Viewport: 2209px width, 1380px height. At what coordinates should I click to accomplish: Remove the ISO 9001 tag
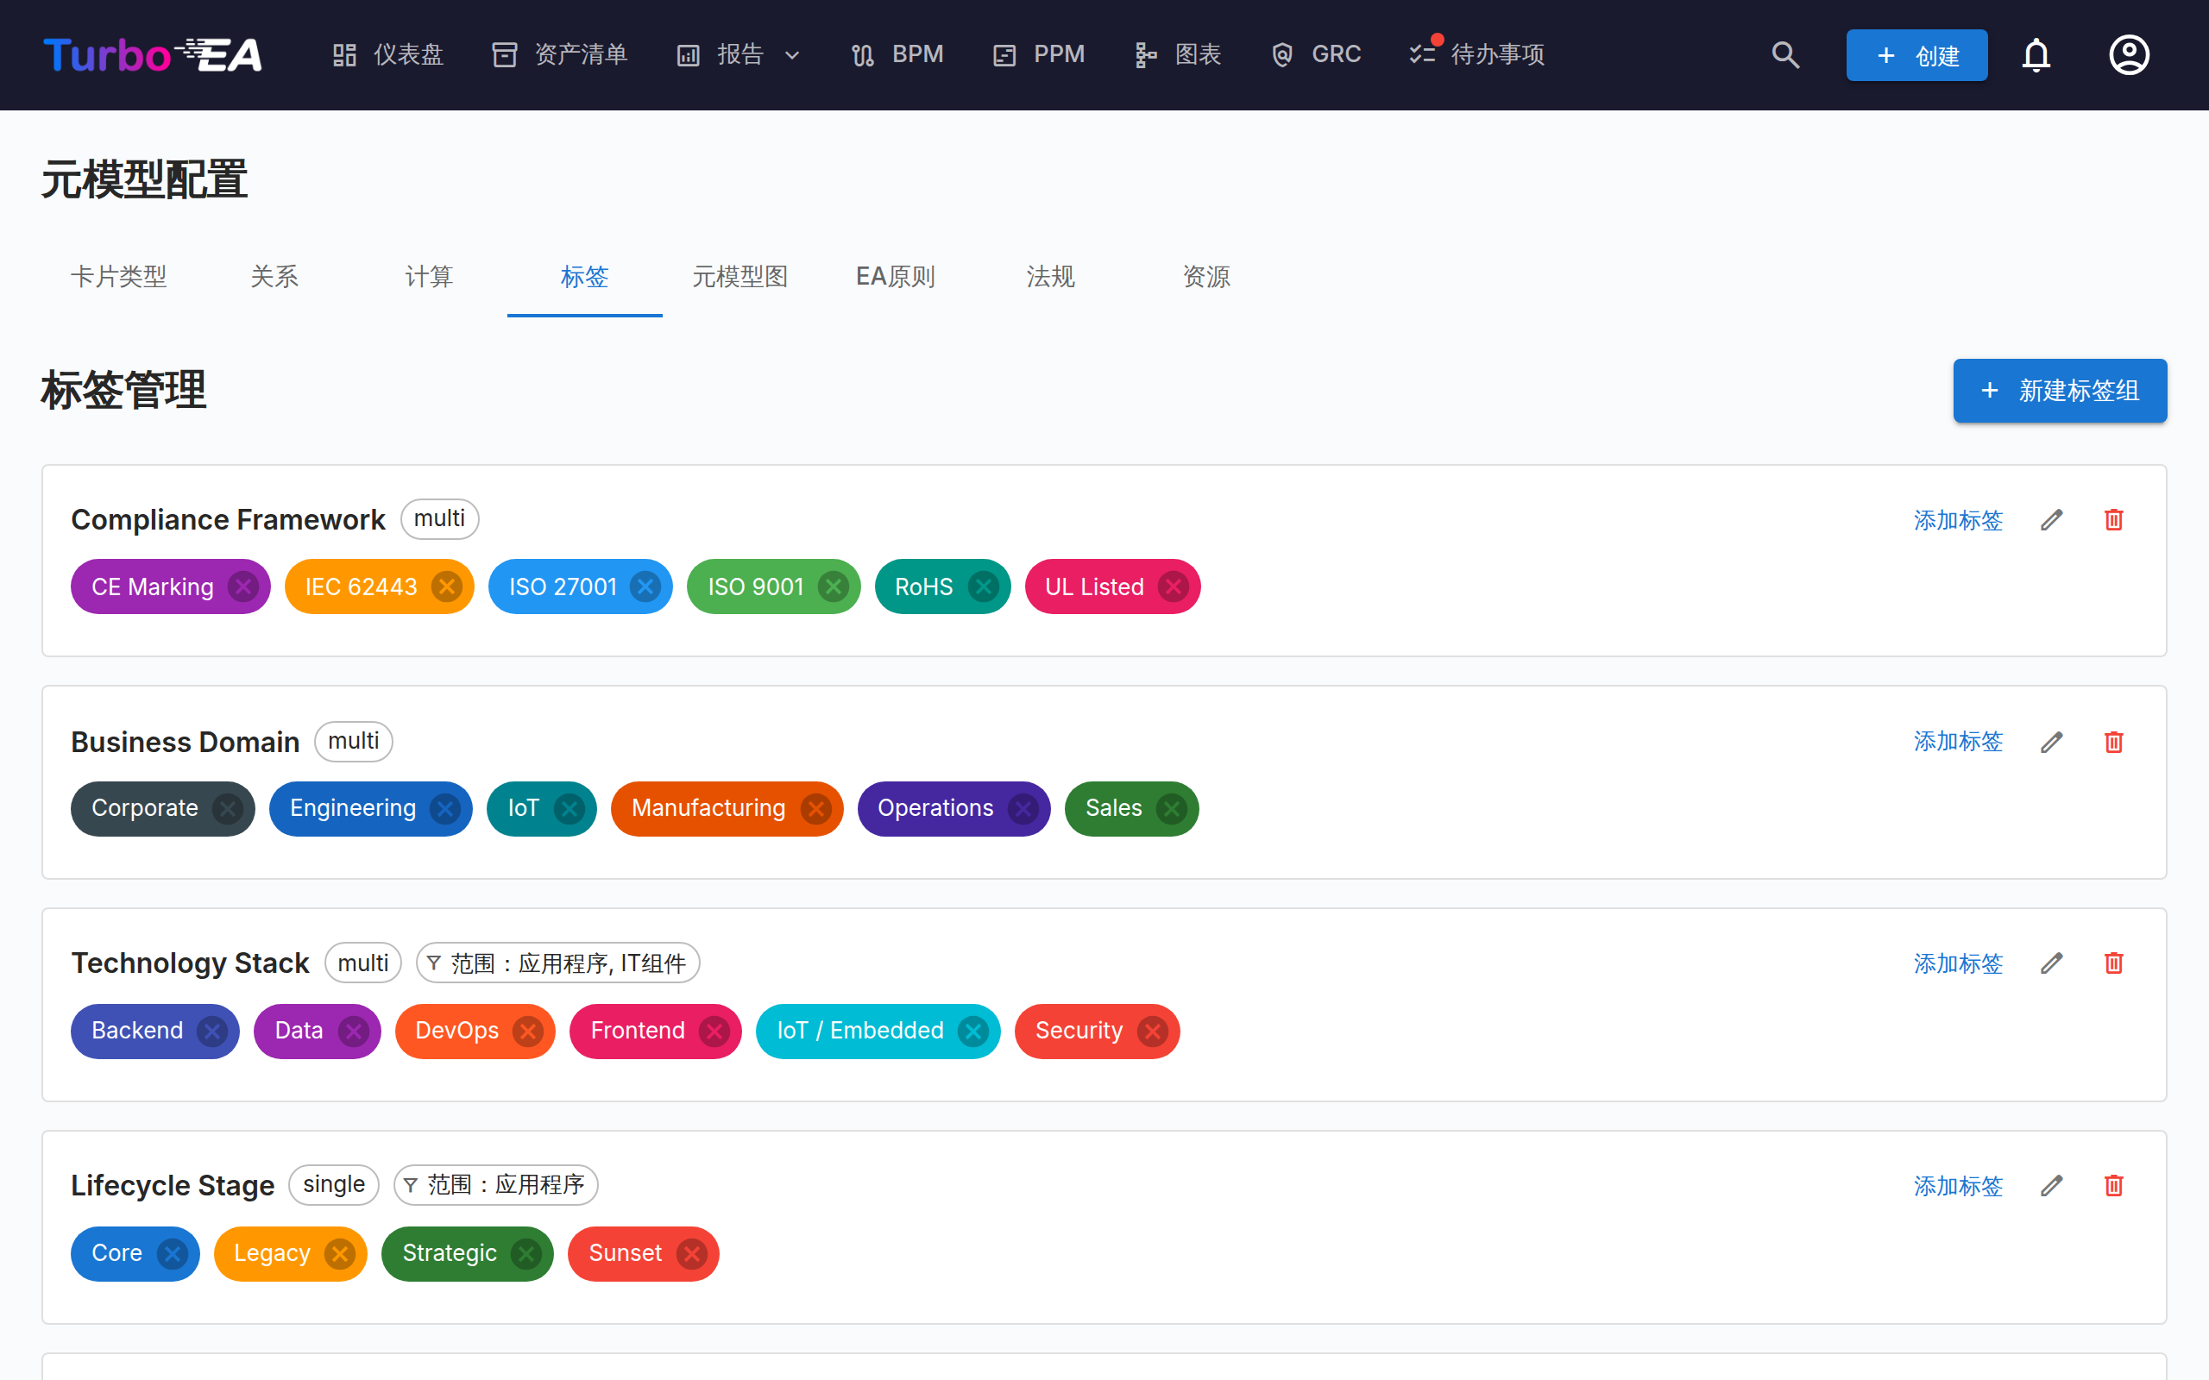tap(834, 586)
